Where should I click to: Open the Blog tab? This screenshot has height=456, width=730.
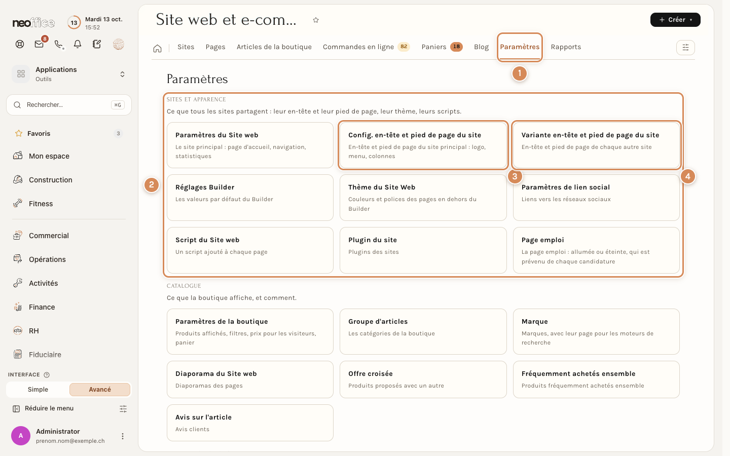point(481,47)
